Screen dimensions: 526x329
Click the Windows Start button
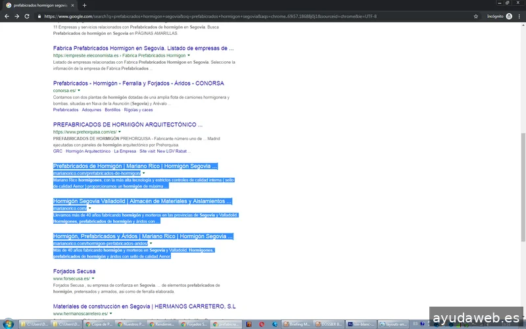[x=8, y=324]
